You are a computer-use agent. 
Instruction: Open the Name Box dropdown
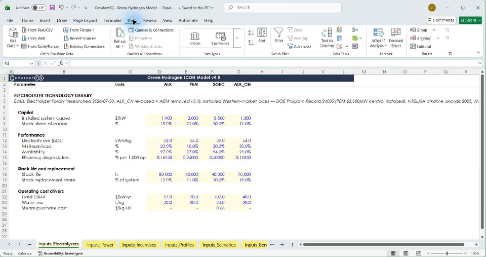click(31, 63)
